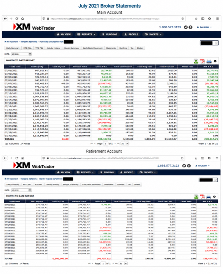
Task: Open Daily Summary tab in Main Account
Action: tap(13, 48)
